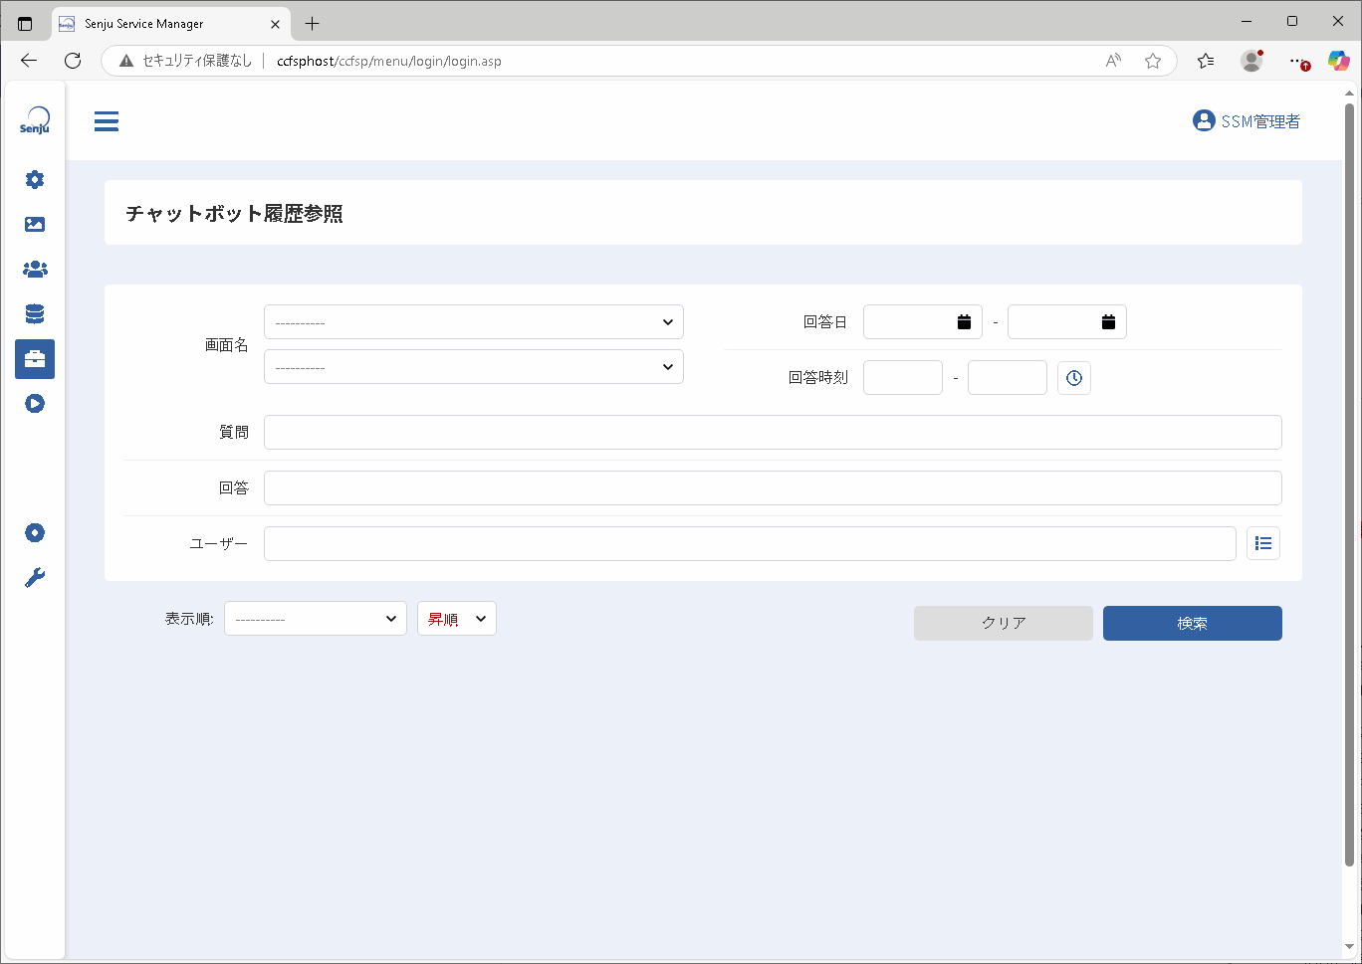Open the circle dot icon in sidebar
1362x964 pixels.
point(35,533)
